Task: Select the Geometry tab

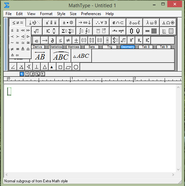Action: [x=128, y=47]
